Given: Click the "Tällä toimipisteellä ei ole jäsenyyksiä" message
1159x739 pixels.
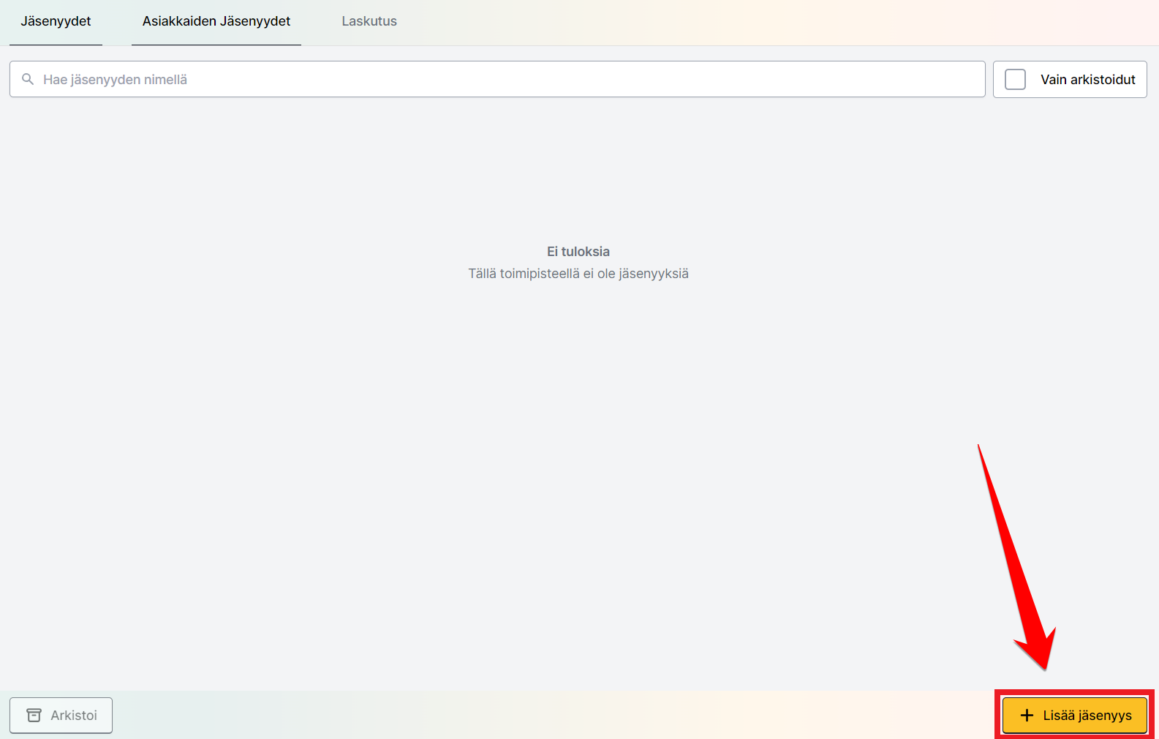Looking at the screenshot, I should [578, 274].
